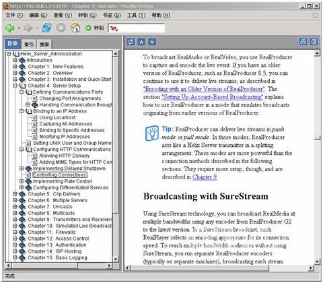Image resolution: width=323 pixels, height=283 pixels.
Task: Collapse the Helix_Server_Administration root node
Action: [9, 54]
